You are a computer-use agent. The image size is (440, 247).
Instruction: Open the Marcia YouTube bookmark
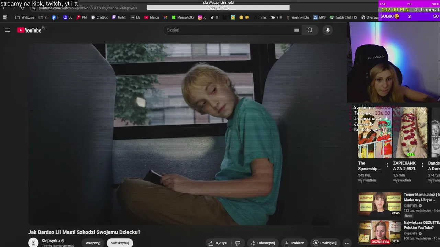pyautogui.click(x=152, y=17)
